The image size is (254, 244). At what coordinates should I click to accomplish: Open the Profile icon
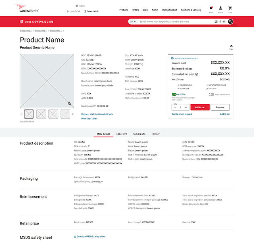[221, 8]
